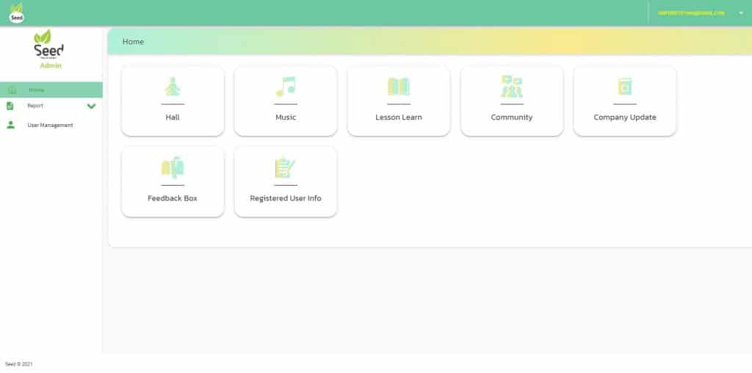Expand the Report submenu chevron
752x373 pixels.
91,106
